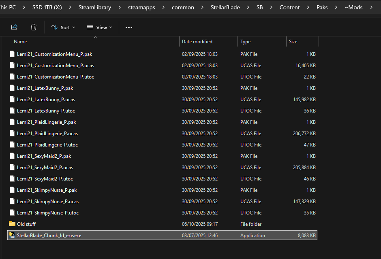Click size value 16,405 KB
Screen dimensions: 381x259
pos(306,66)
